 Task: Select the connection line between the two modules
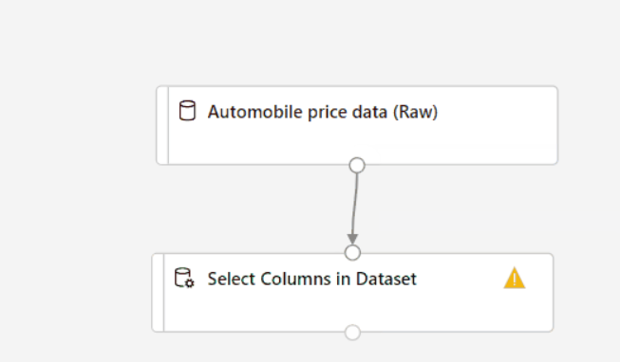coord(355,204)
